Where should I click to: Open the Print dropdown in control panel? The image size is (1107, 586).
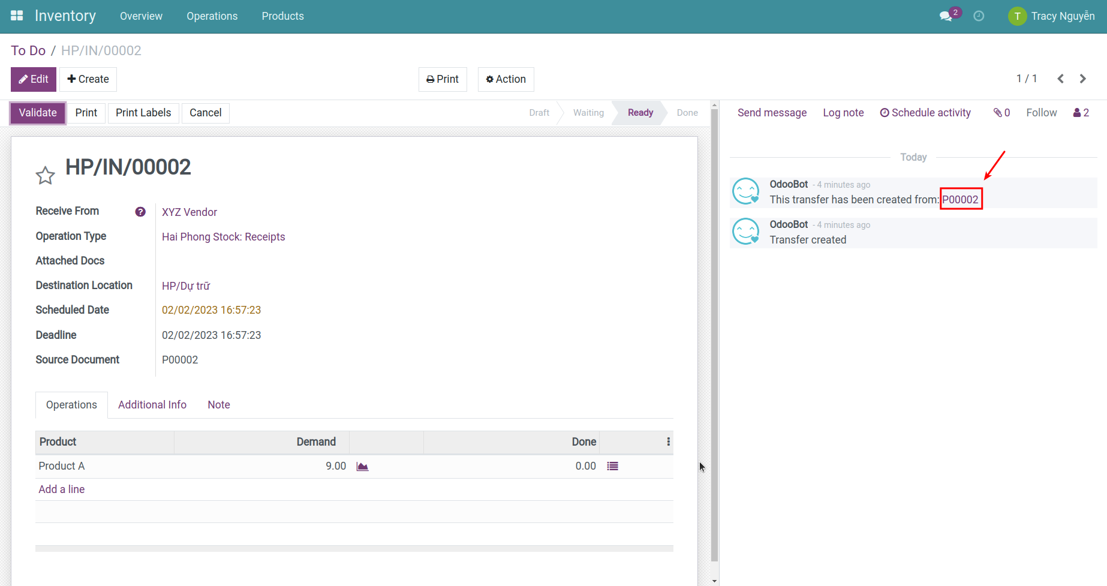[x=443, y=79]
